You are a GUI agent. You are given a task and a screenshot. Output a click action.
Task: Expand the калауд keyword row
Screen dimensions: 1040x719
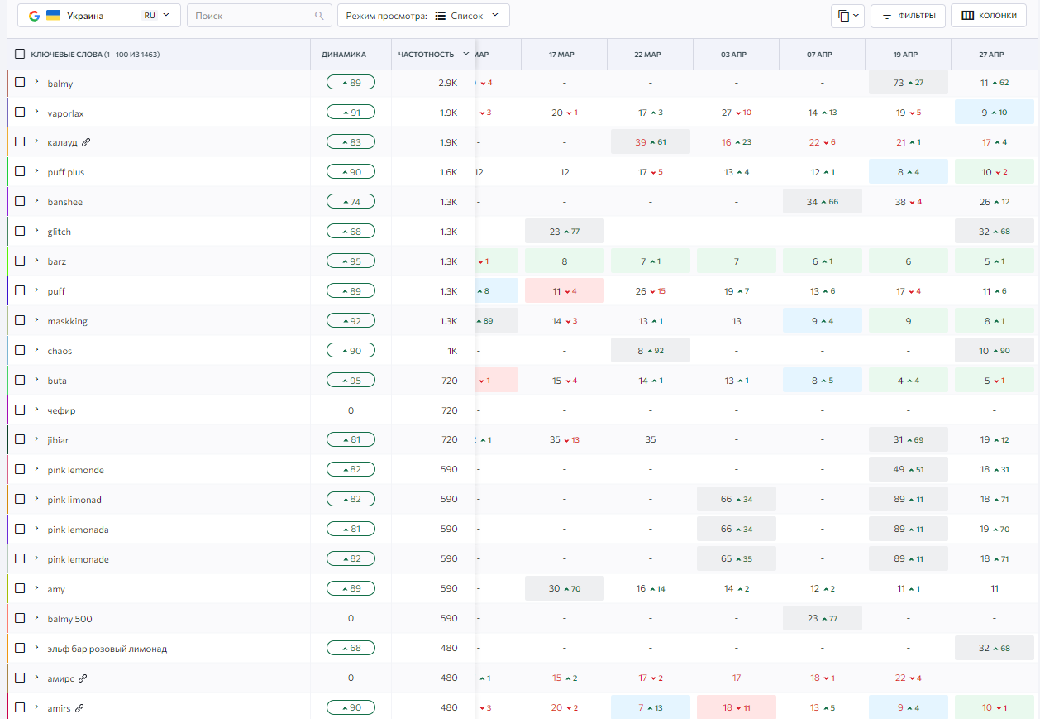click(x=36, y=141)
